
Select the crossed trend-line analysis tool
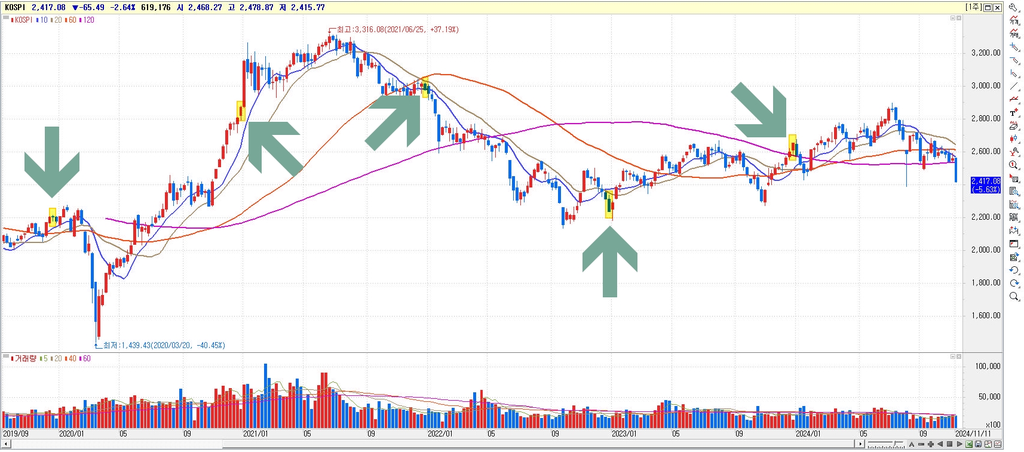[1014, 99]
